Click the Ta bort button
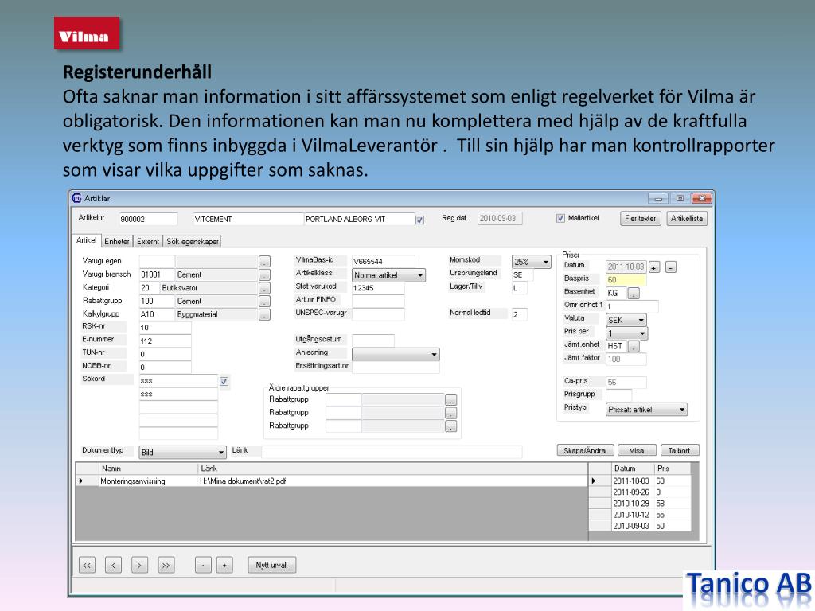This screenshot has width=815, height=611. (x=679, y=450)
